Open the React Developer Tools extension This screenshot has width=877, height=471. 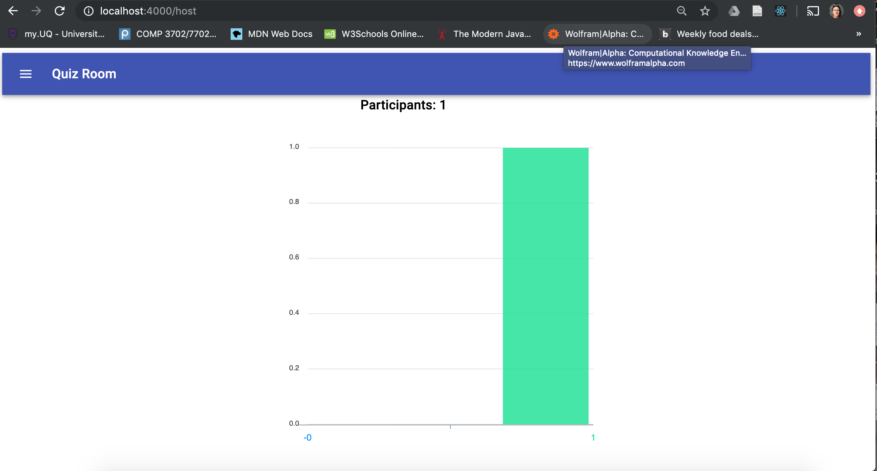[x=780, y=11]
